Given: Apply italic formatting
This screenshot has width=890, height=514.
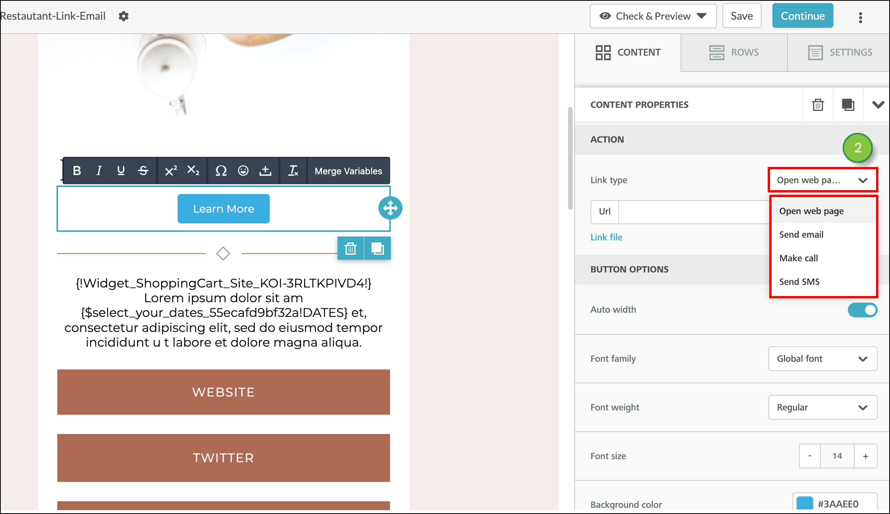Looking at the screenshot, I should [x=99, y=171].
